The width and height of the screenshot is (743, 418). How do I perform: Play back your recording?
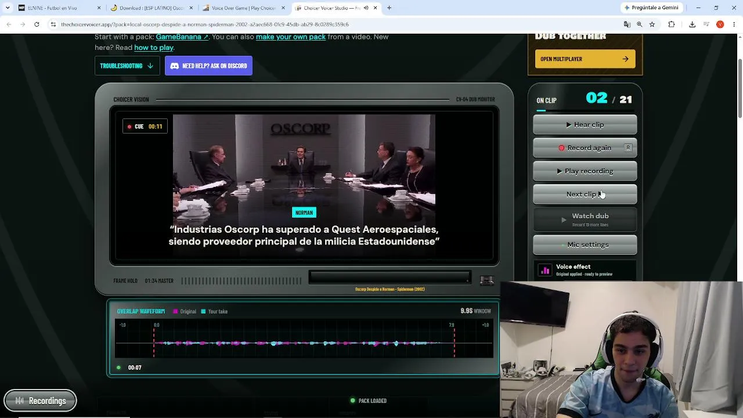(585, 171)
